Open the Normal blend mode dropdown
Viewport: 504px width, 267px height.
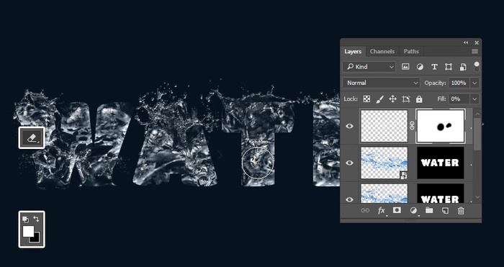(x=381, y=83)
